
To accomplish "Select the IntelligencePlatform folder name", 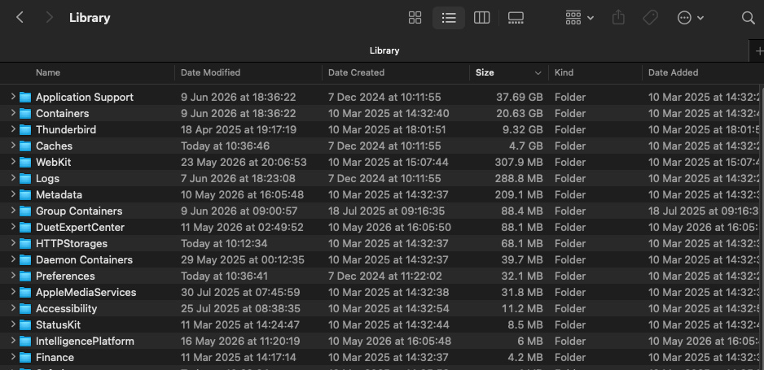I will coord(85,342).
